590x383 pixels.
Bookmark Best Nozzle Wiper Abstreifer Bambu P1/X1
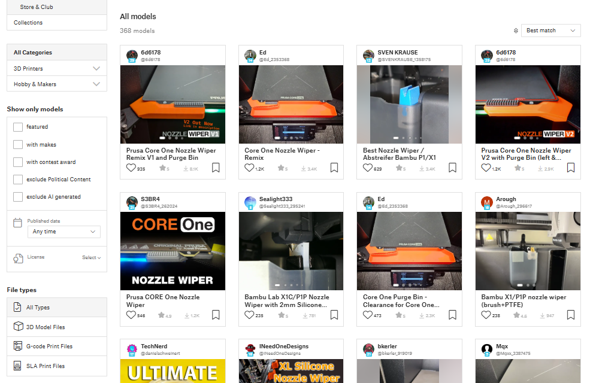tap(453, 168)
